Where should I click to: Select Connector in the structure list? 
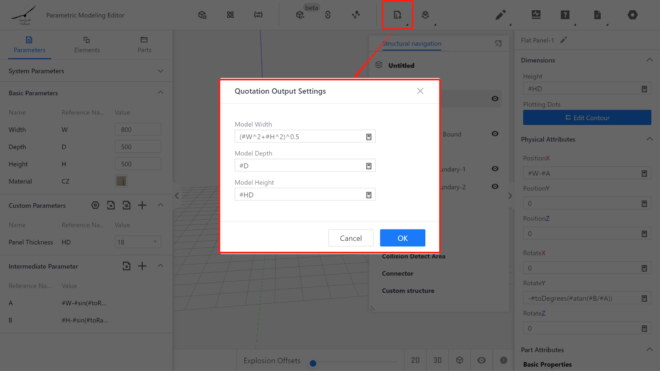[398, 273]
